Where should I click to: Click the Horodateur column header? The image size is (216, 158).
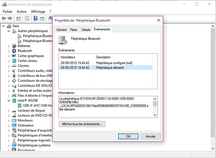[77, 57]
